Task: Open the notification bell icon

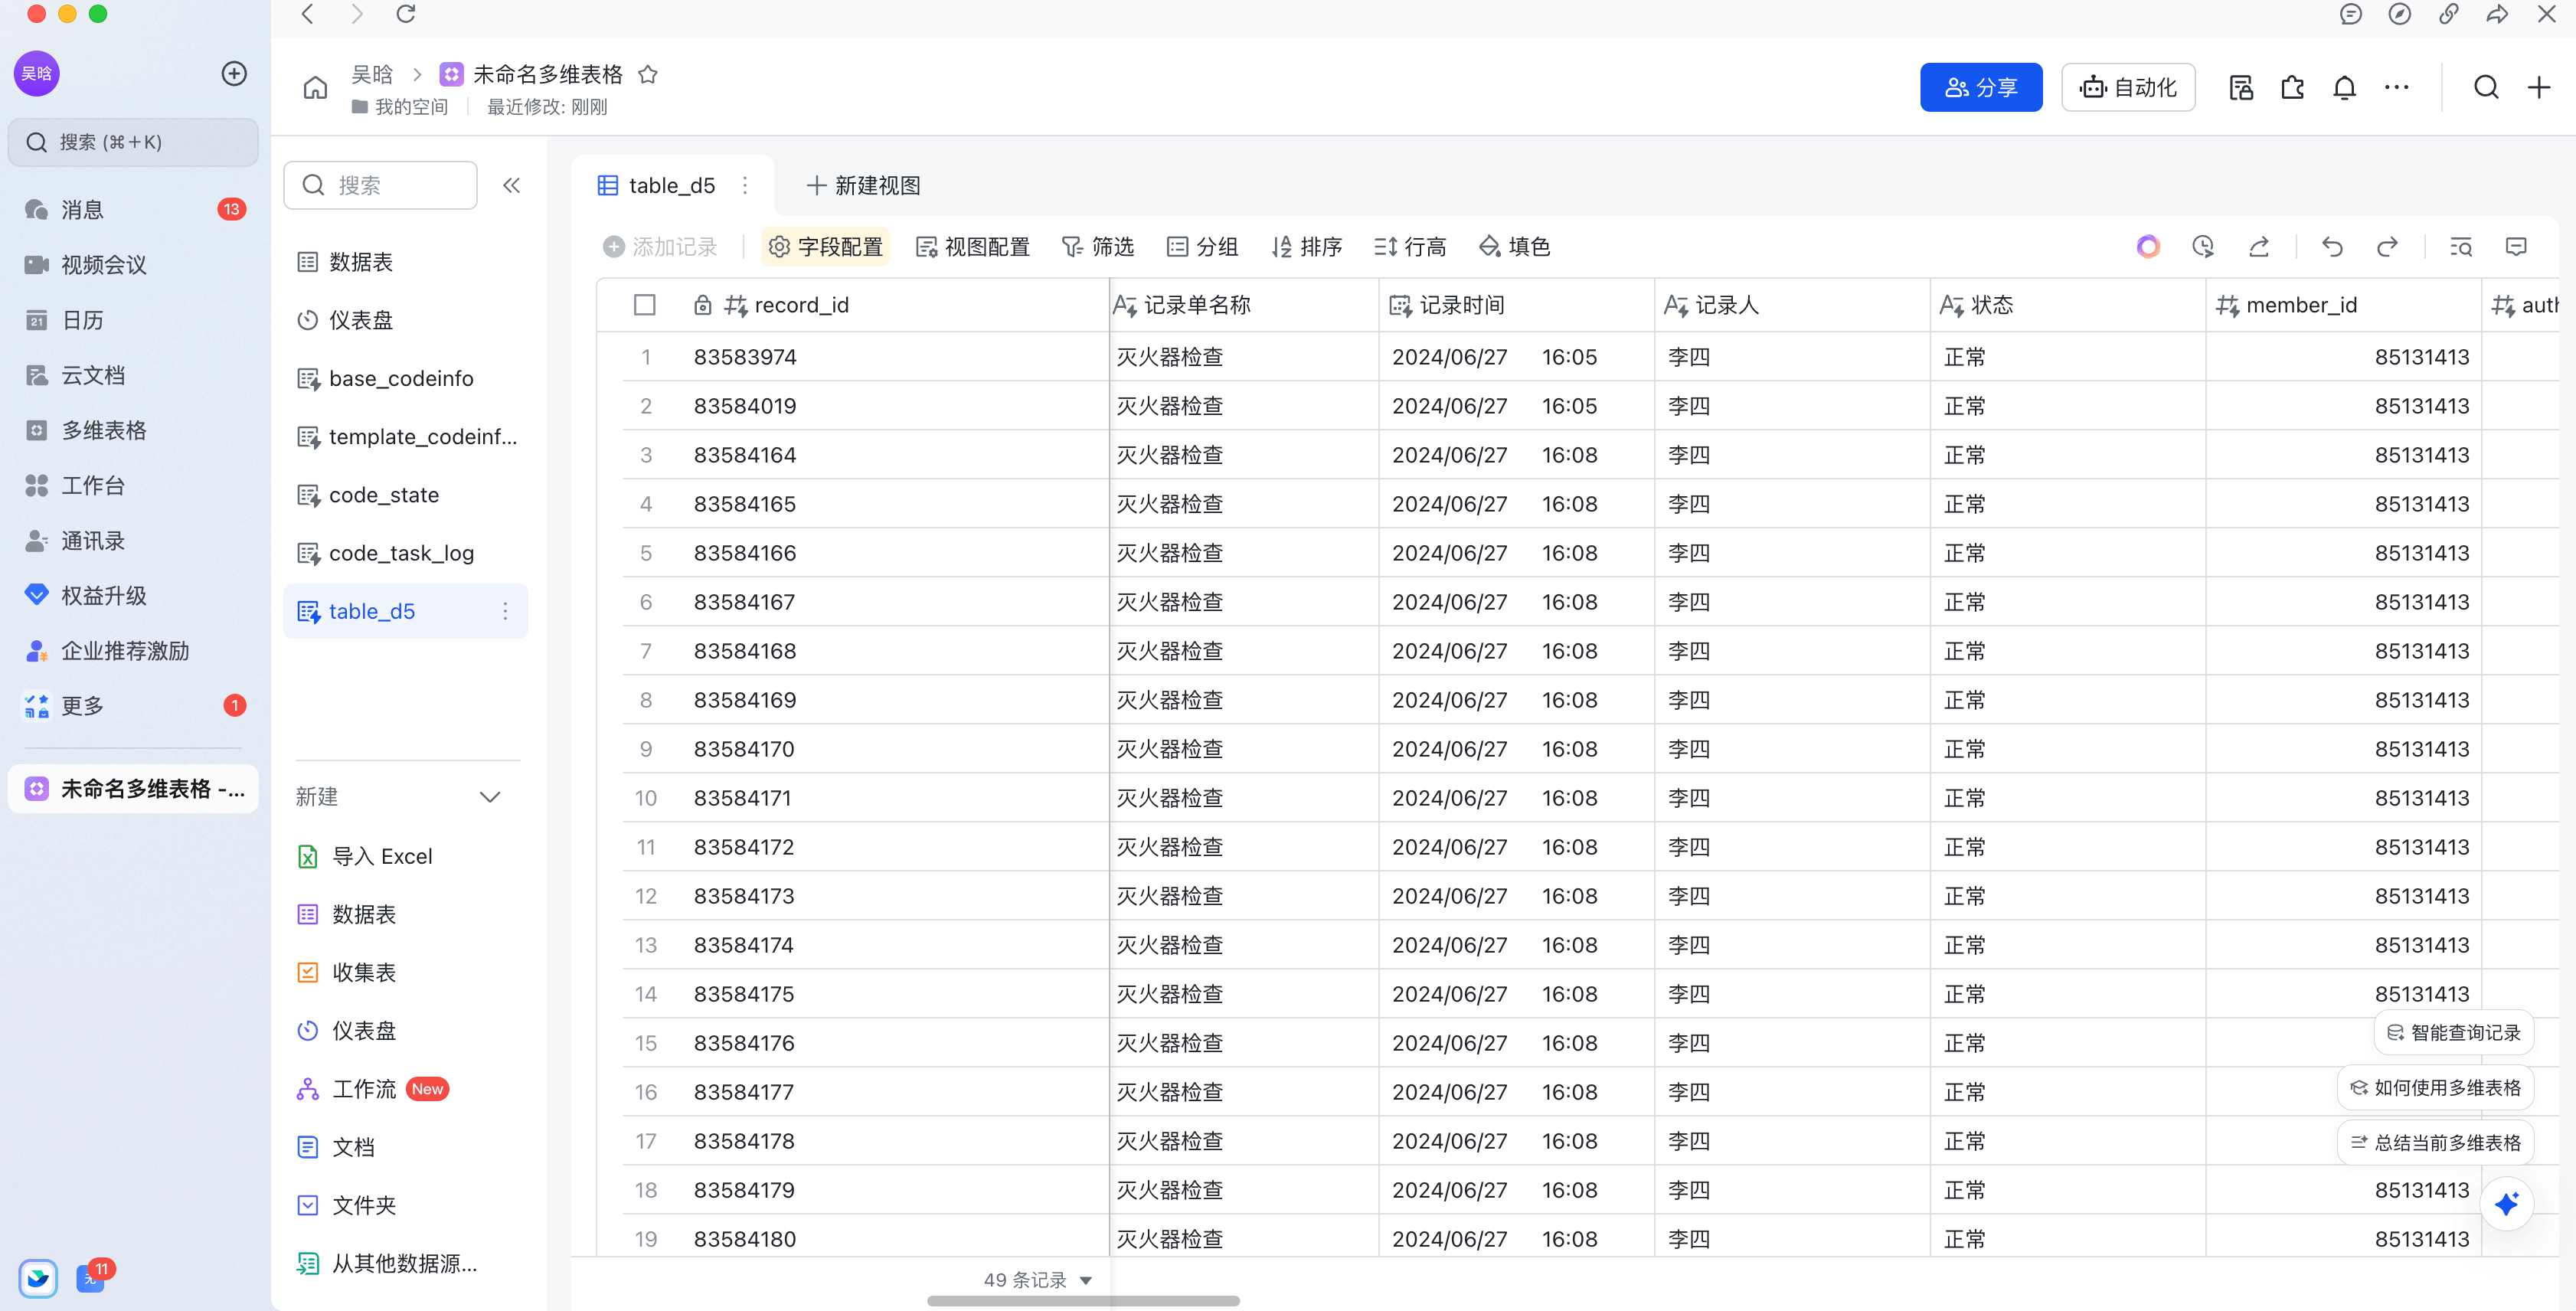Action: [x=2344, y=88]
